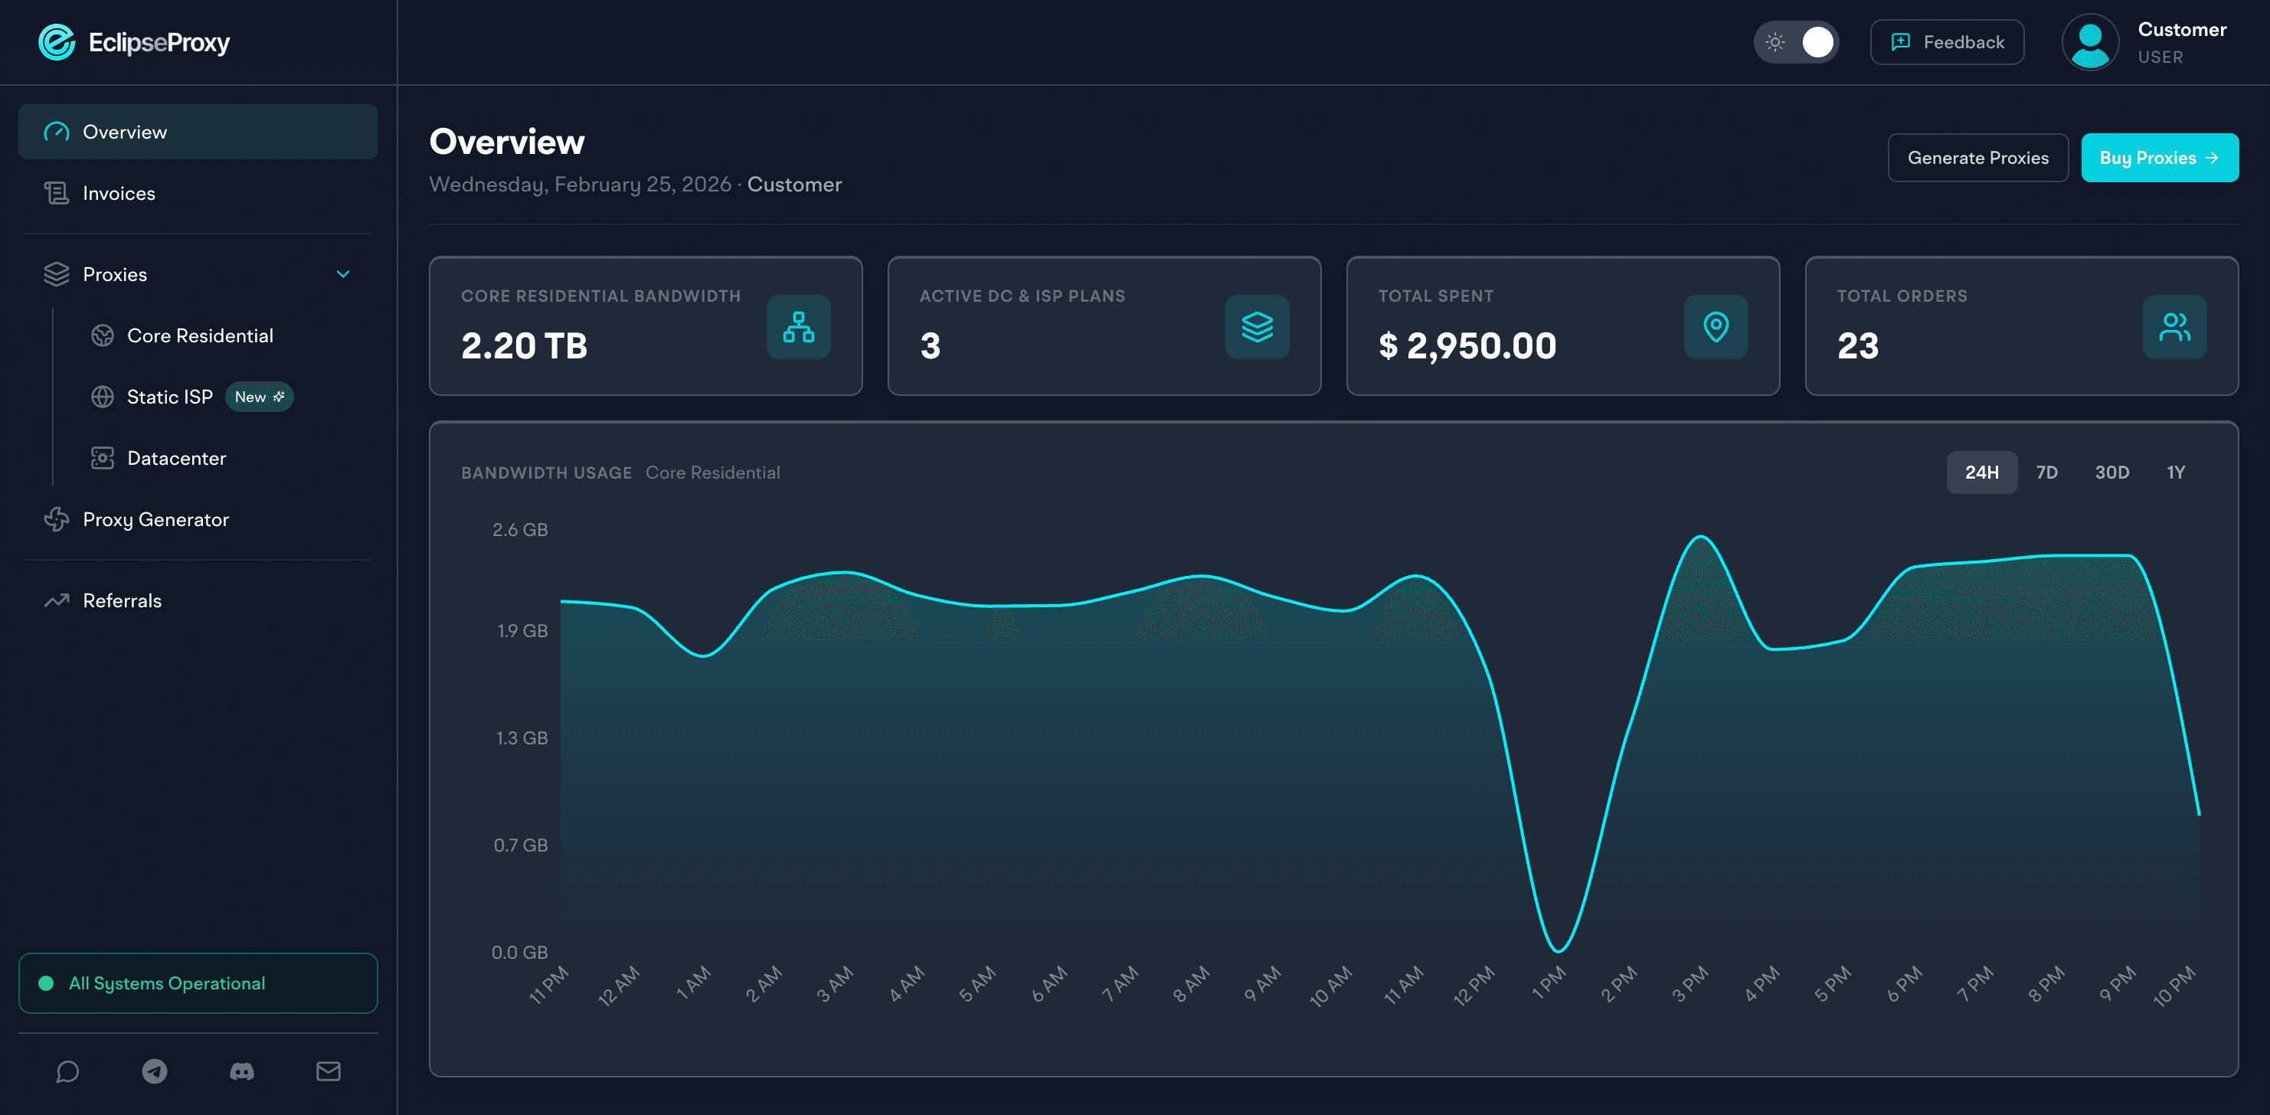Click the Buy Proxies button
Image resolution: width=2270 pixels, height=1115 pixels.
pyautogui.click(x=2160, y=157)
